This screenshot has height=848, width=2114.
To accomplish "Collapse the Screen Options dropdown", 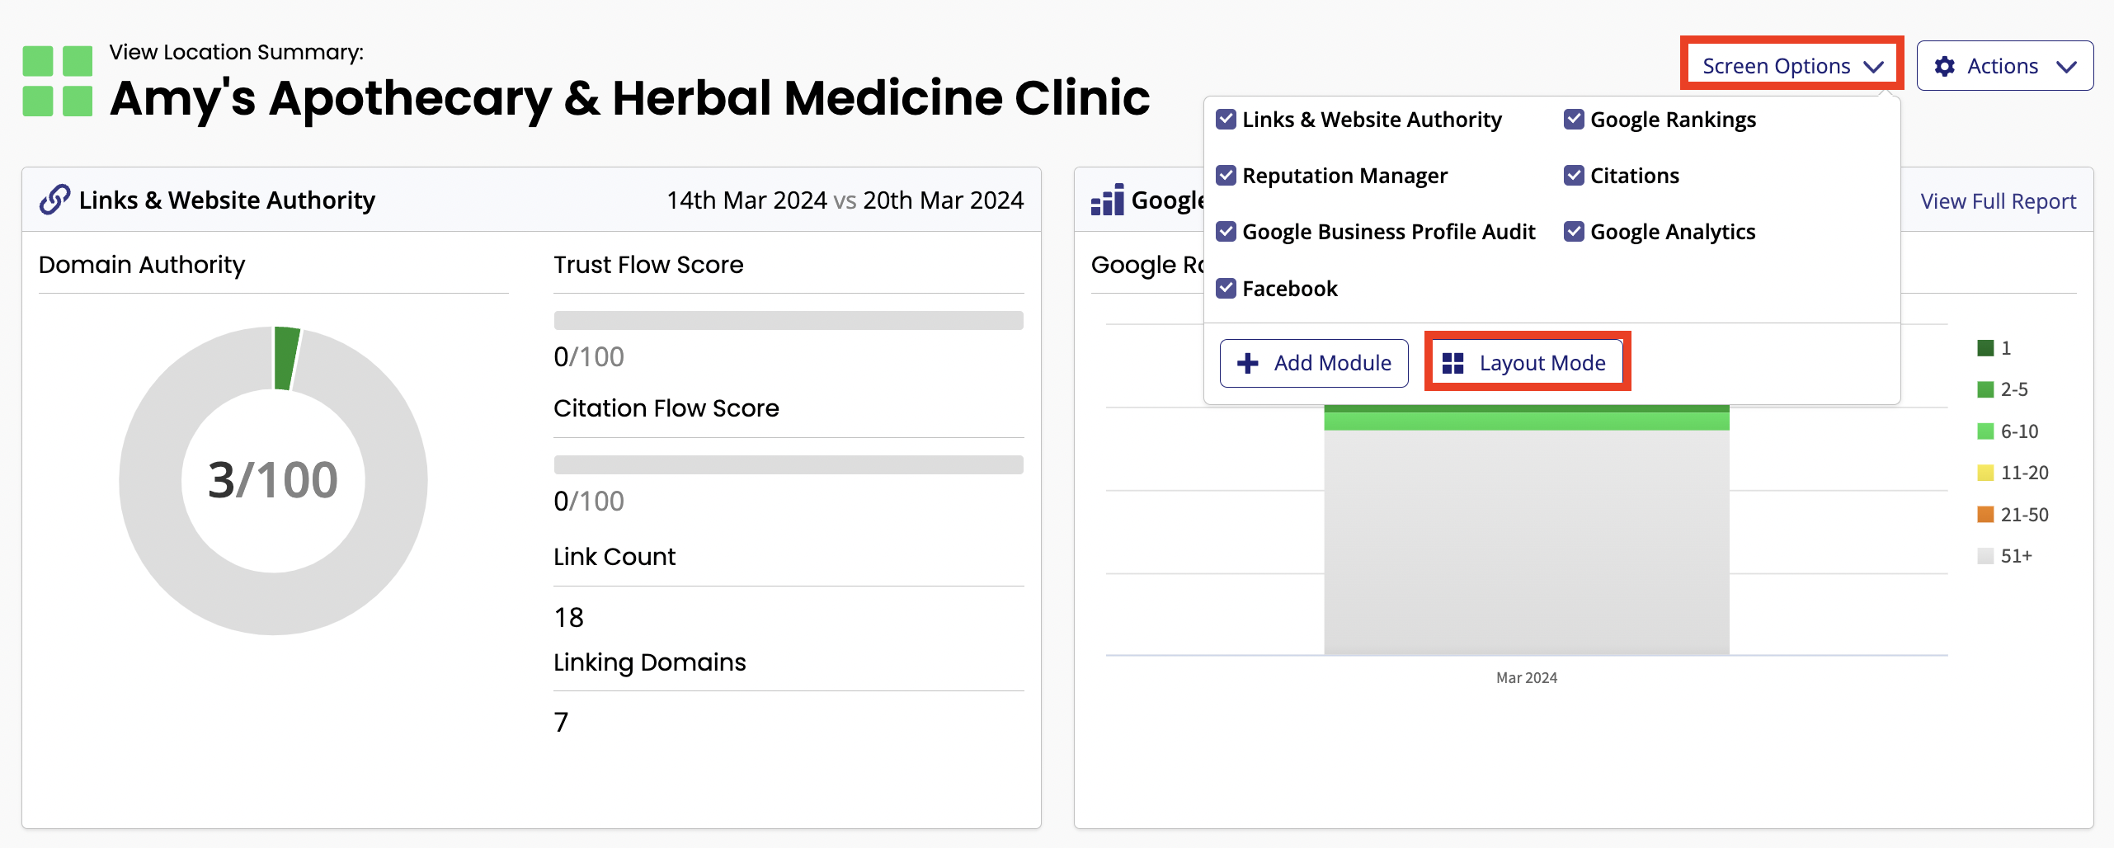I will 1792,66.
